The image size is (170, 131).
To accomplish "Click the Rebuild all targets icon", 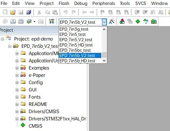I will click(21, 21).
